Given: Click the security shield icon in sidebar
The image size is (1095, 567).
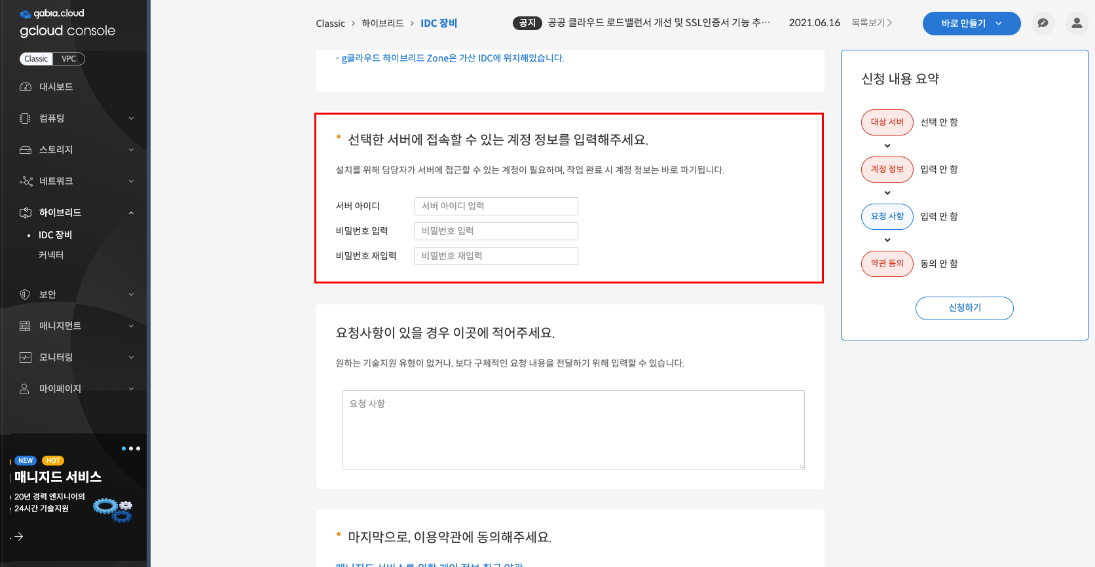Looking at the screenshot, I should coord(26,295).
